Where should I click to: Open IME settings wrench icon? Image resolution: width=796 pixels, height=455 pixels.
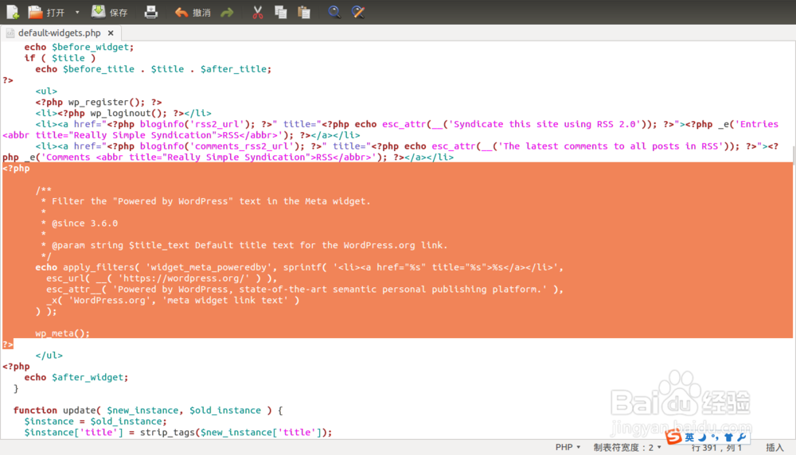click(741, 437)
